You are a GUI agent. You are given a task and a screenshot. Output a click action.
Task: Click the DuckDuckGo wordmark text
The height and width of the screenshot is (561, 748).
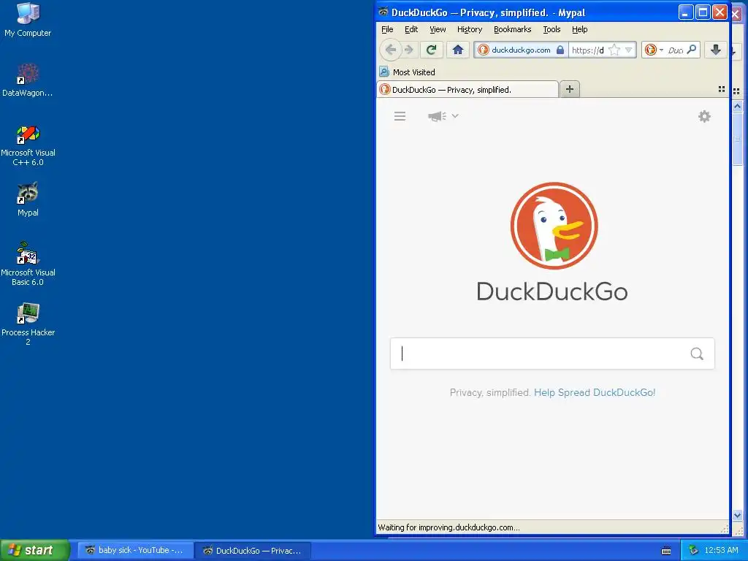pyautogui.click(x=552, y=291)
